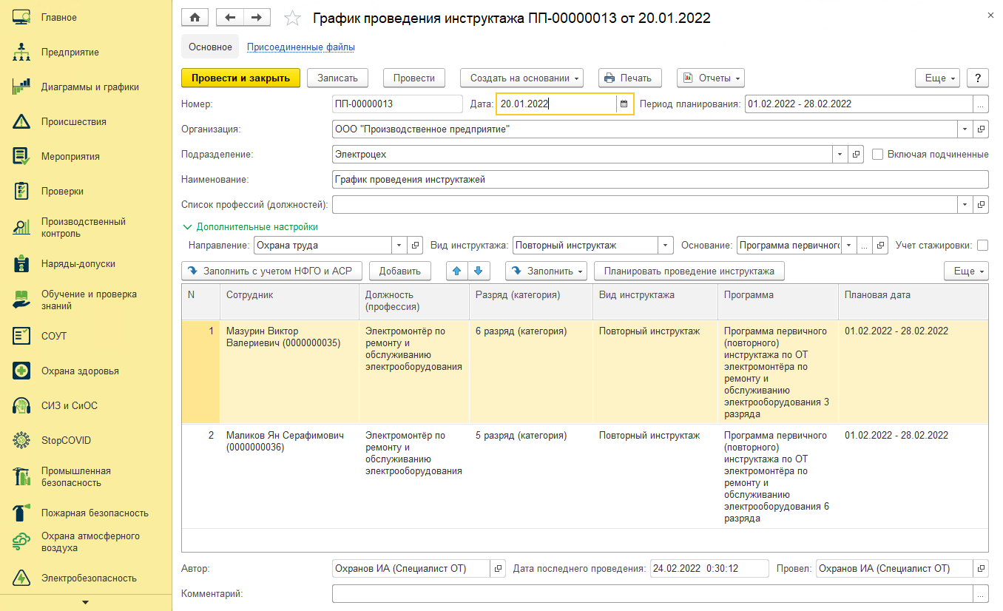Image resolution: width=1003 pixels, height=611 pixels.
Task: Focus the Комментарий input field
Action: coord(652,593)
